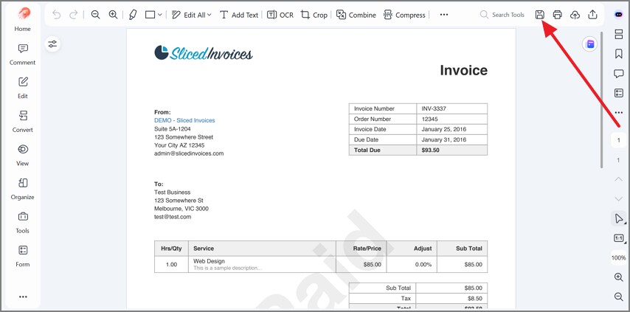Click the 100% zoom level box
The height and width of the screenshot is (312, 630).
tap(619, 258)
